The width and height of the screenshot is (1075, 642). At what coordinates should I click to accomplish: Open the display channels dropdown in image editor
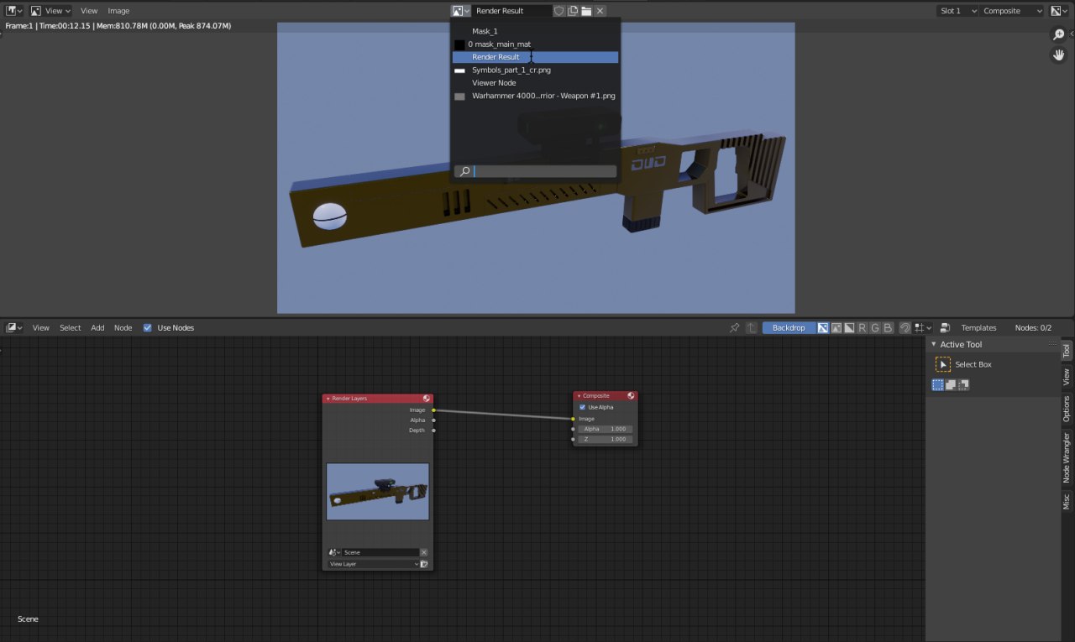click(1059, 11)
